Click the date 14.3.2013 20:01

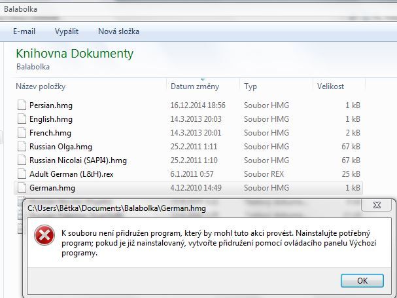[x=196, y=133]
